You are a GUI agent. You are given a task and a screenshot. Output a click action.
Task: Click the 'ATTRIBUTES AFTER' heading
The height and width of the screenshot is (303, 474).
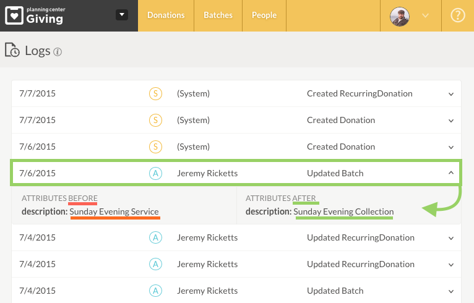(x=280, y=198)
